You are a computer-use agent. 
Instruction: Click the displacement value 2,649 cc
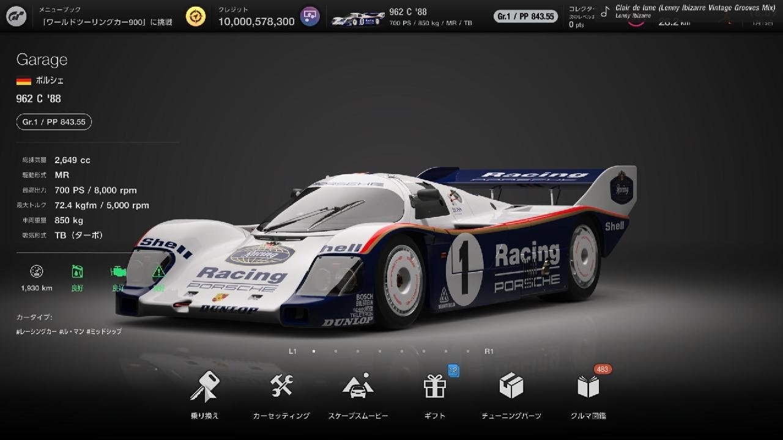(72, 160)
